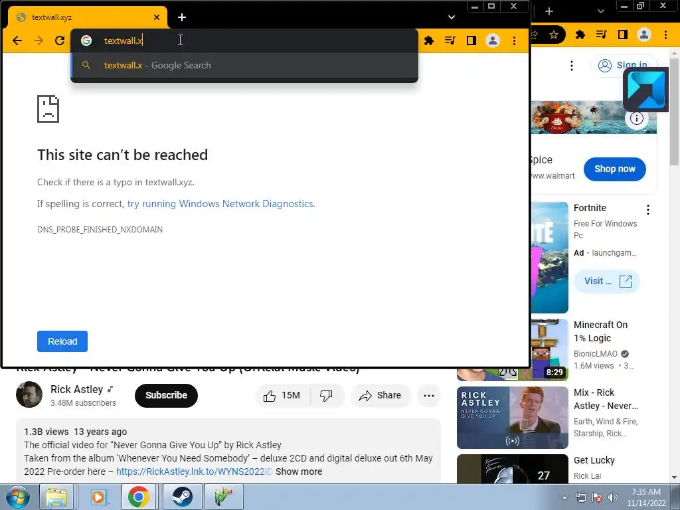Toggle side panel in background window
680x510 pixels.
coord(623,35)
